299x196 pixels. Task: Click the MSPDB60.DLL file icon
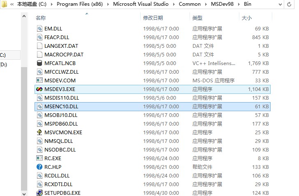tap(39, 124)
